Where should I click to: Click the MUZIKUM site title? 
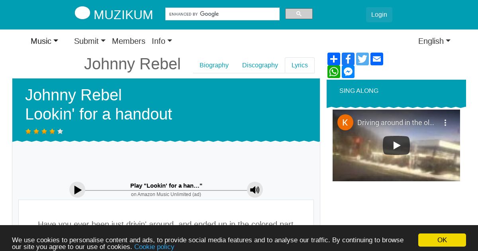coord(123,15)
